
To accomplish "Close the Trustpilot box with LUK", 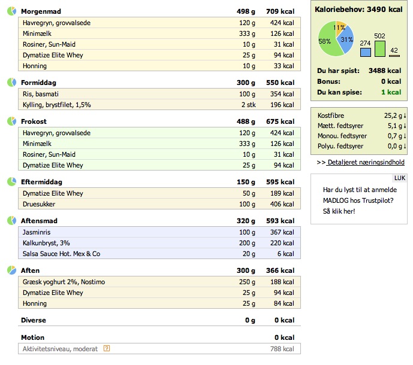I will (400, 178).
